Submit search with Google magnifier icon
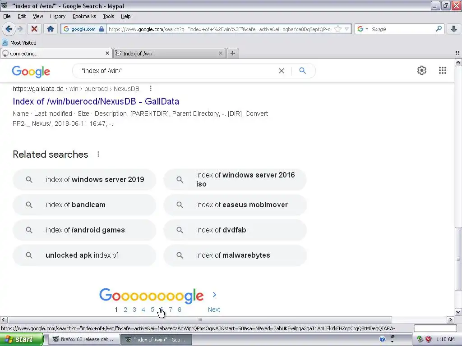 302,71
